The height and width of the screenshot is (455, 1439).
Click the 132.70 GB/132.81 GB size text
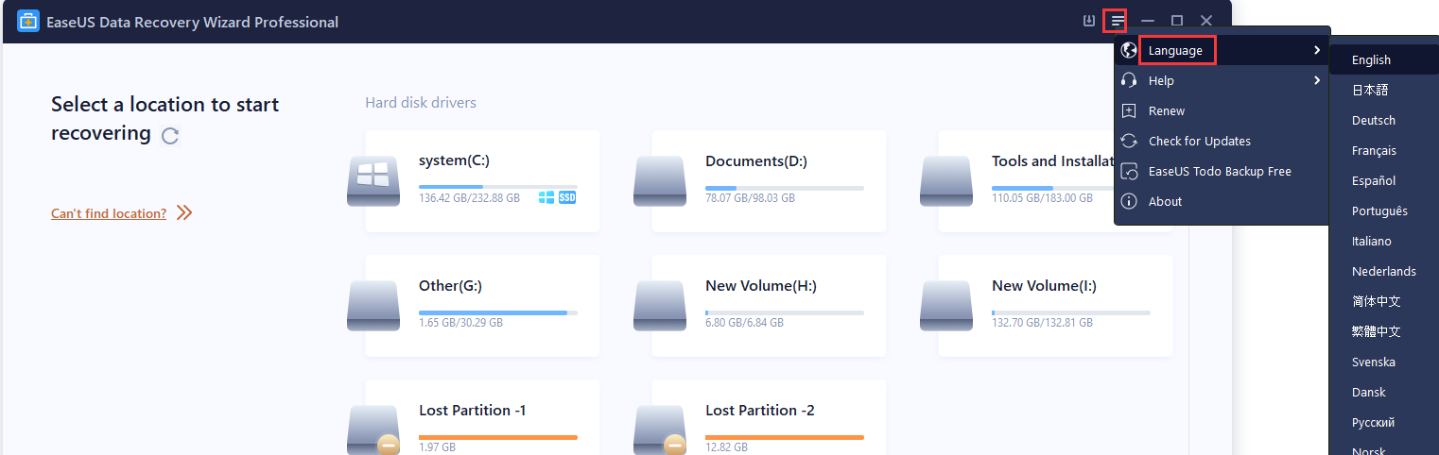(x=1042, y=323)
